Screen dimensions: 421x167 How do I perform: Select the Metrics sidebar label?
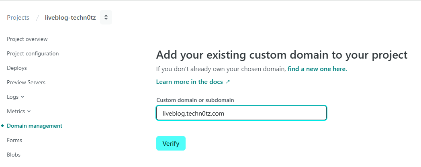[16, 112]
